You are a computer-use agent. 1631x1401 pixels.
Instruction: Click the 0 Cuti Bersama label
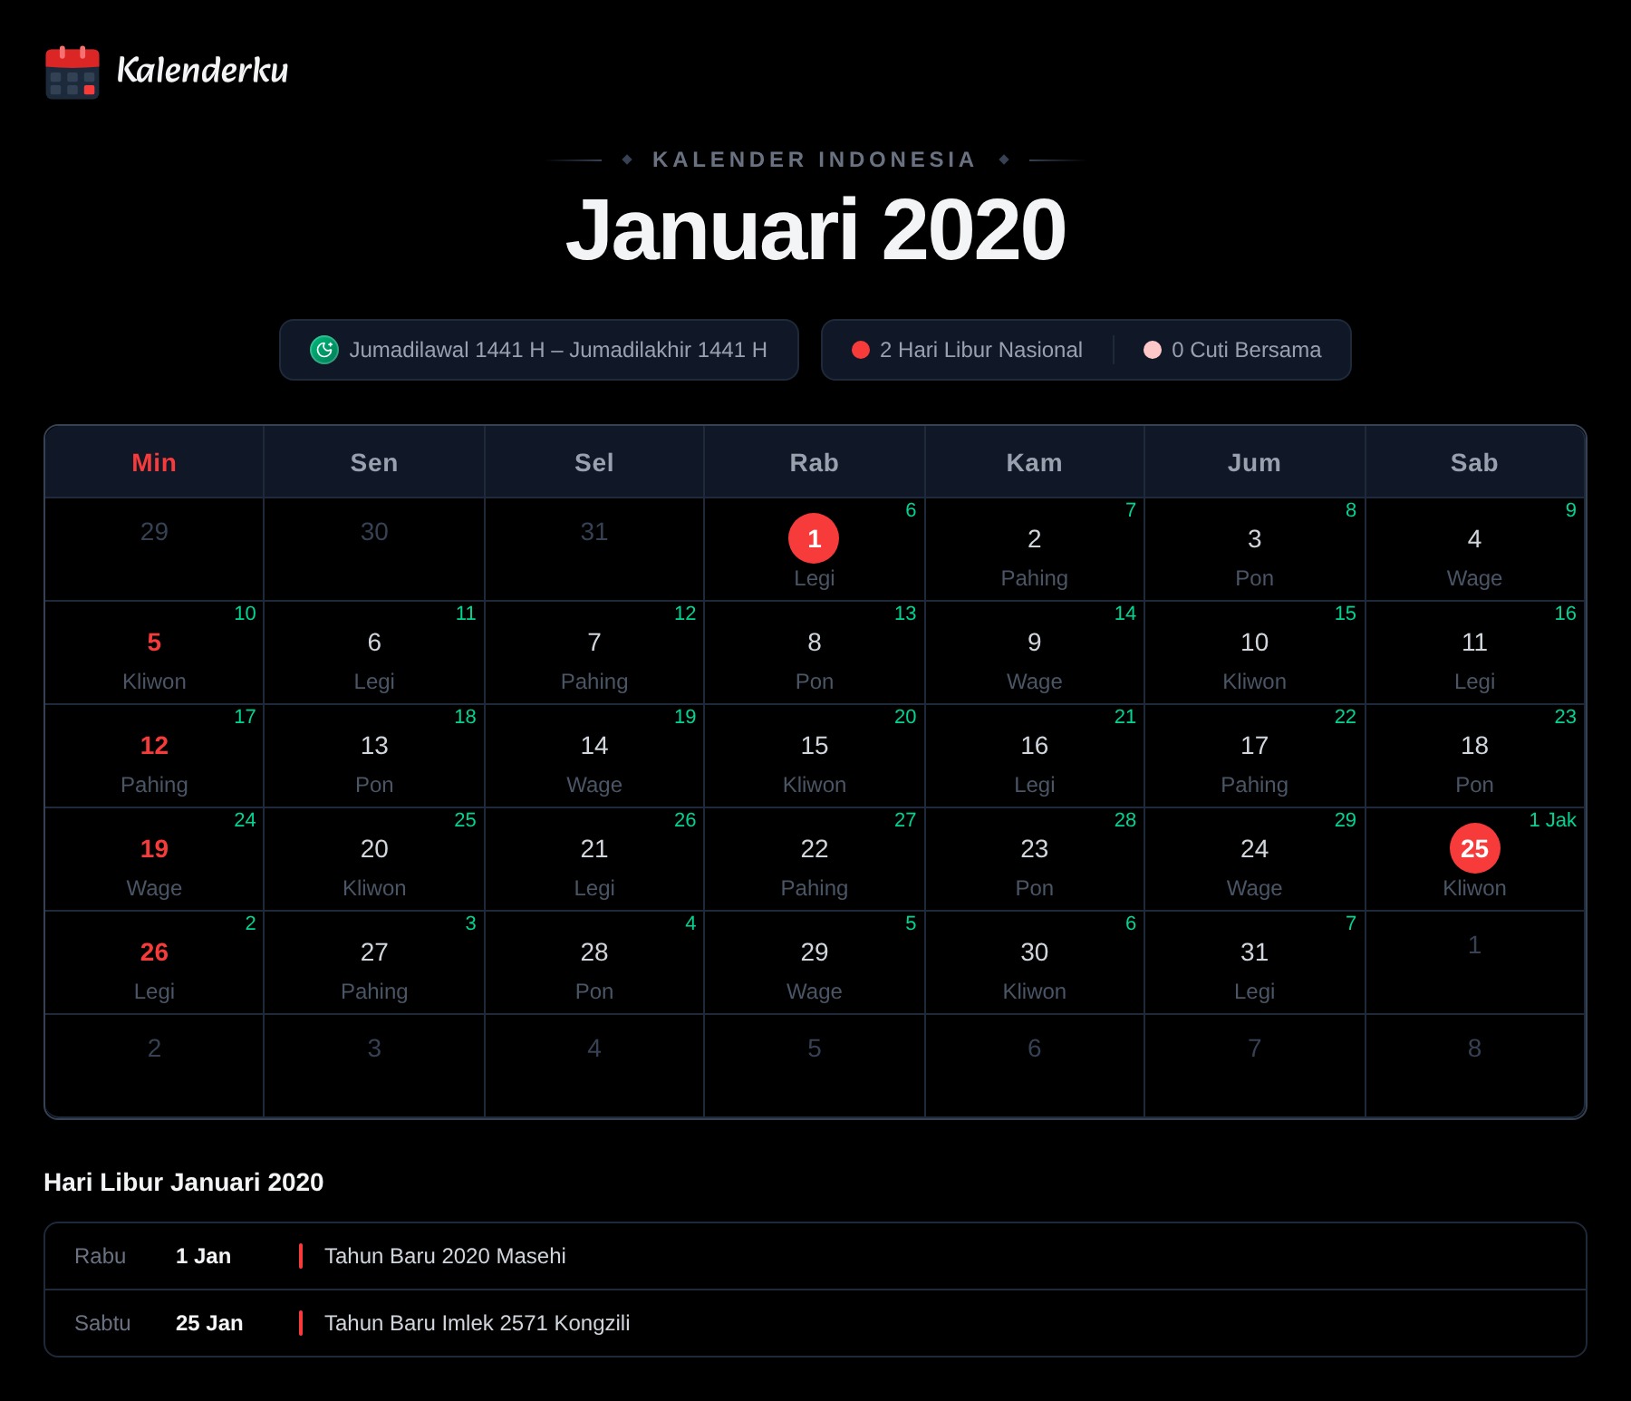(1246, 350)
